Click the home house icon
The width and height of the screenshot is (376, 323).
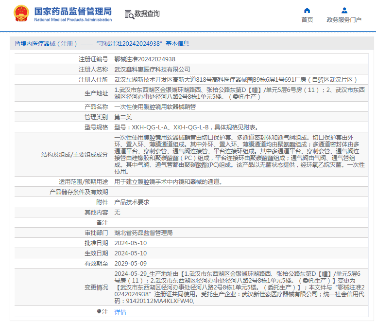(x=307, y=10)
